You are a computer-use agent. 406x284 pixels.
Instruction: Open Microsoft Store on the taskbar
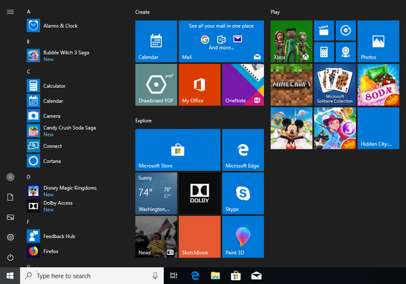[x=235, y=276]
